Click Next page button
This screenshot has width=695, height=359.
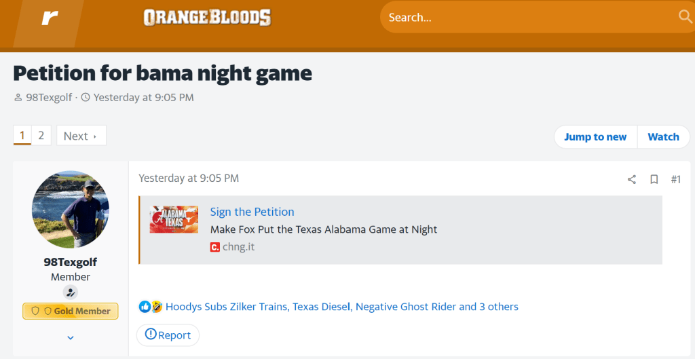pyautogui.click(x=81, y=136)
